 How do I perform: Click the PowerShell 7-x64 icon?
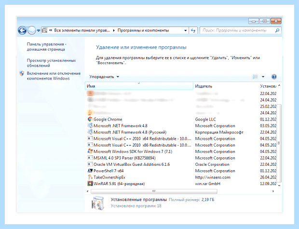(90, 171)
